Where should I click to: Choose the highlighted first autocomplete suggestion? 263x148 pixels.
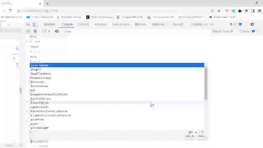coord(117,65)
